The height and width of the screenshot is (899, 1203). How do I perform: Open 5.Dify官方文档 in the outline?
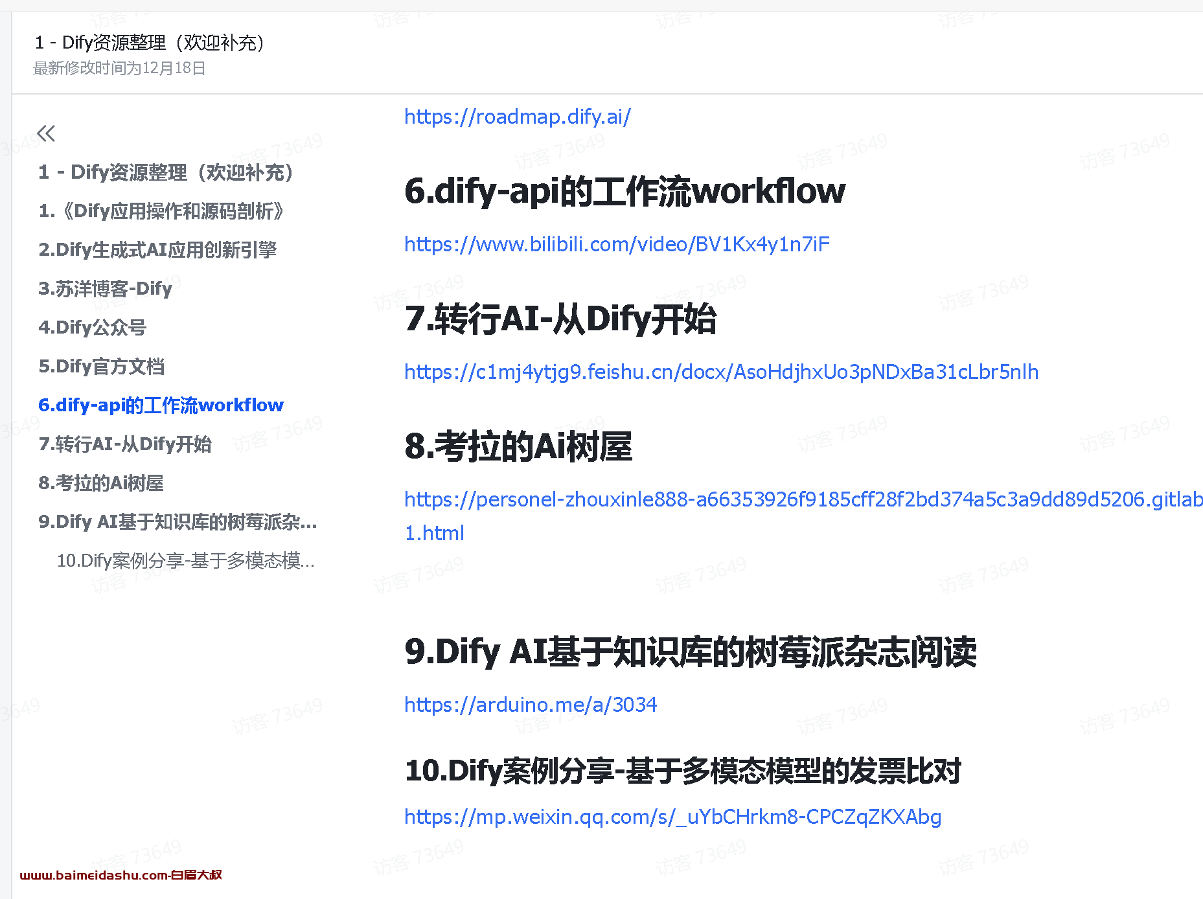tap(102, 367)
